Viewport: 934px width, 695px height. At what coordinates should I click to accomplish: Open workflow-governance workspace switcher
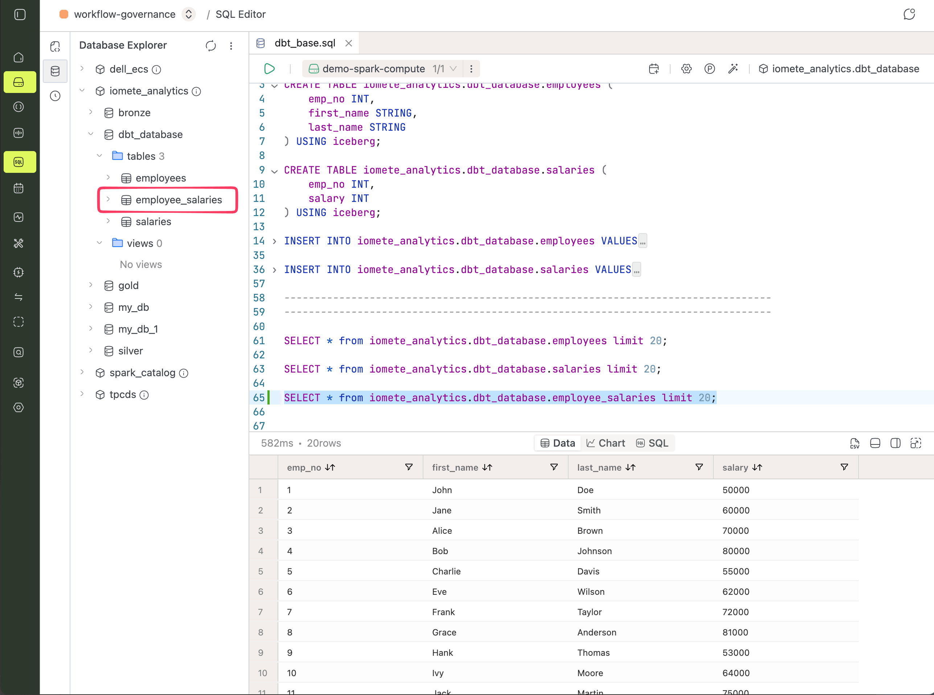189,14
